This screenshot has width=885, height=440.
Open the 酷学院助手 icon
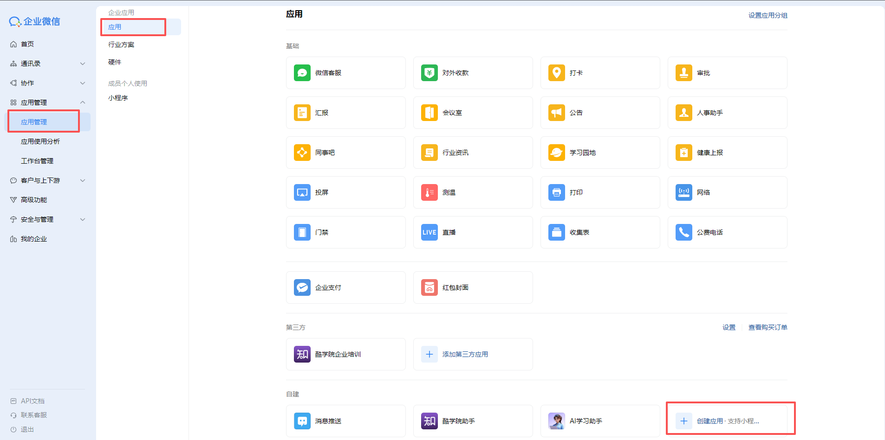(429, 421)
